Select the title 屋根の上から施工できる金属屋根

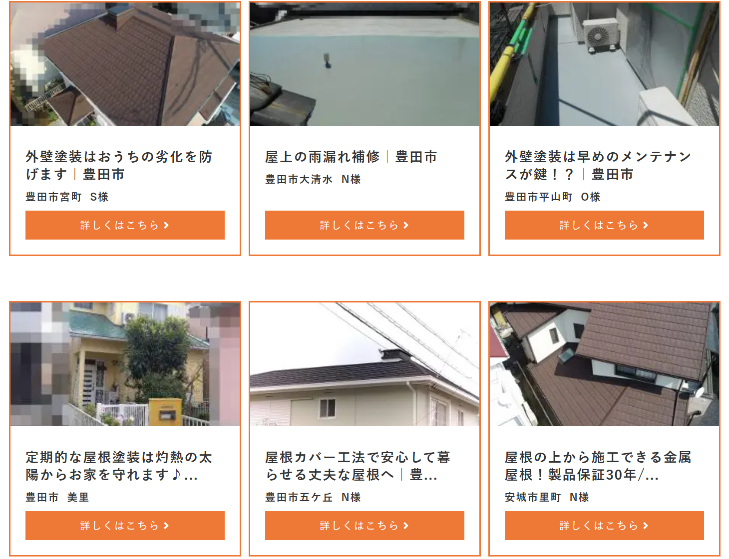click(x=598, y=466)
